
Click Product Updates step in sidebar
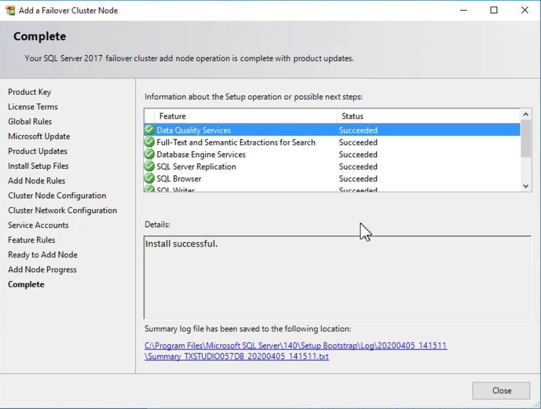38,152
